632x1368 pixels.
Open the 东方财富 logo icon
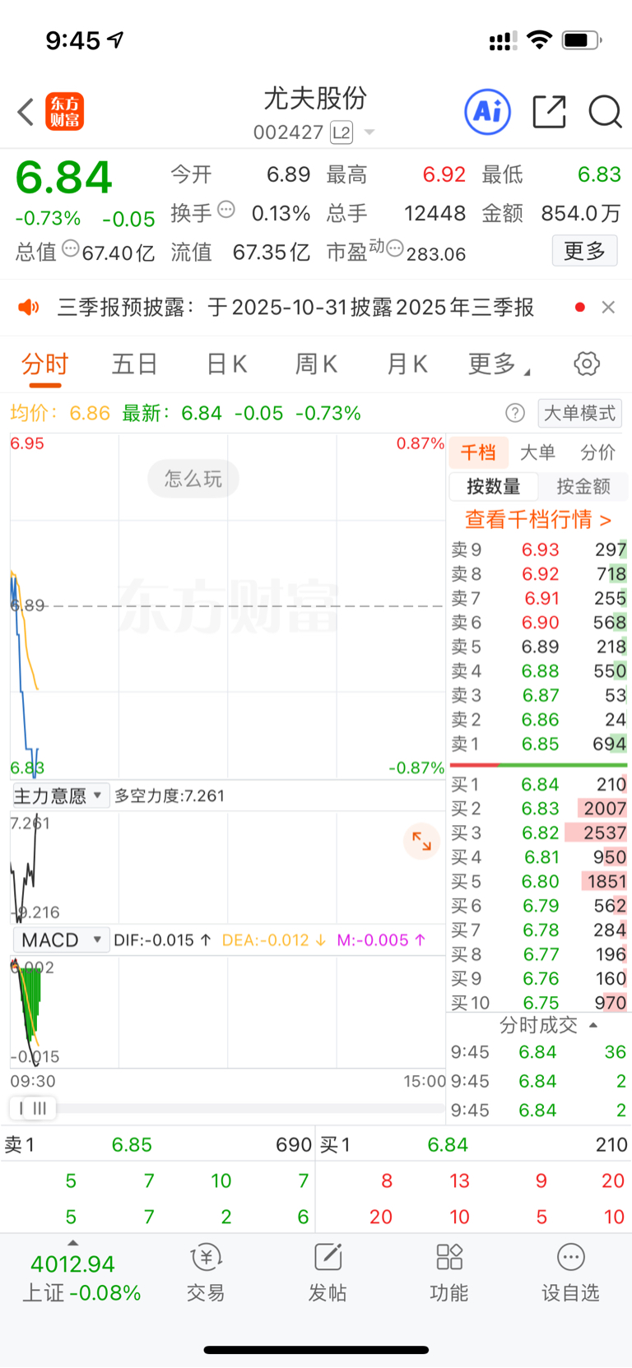point(64,112)
